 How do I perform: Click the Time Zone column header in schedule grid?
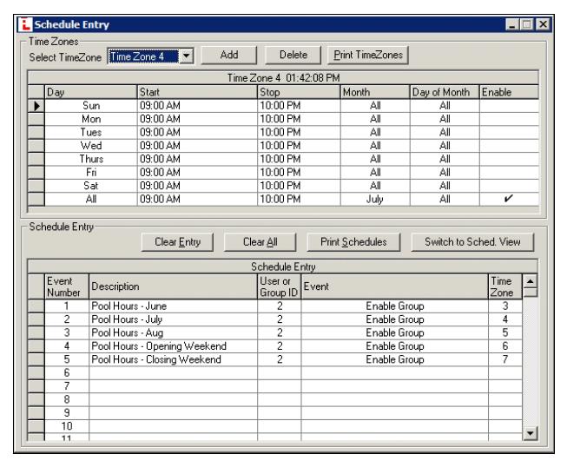coord(505,286)
